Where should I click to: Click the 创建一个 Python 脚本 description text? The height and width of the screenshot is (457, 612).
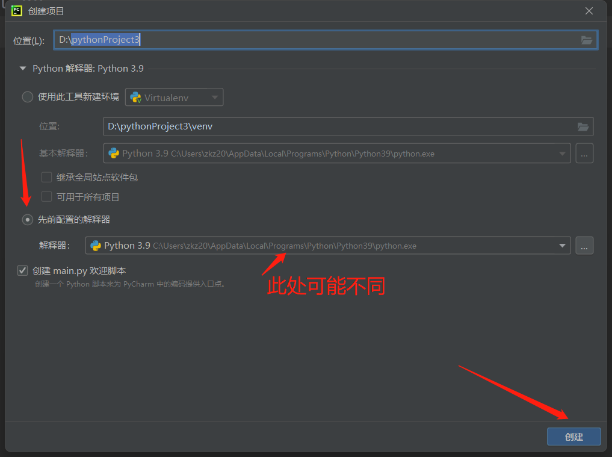tap(130, 284)
